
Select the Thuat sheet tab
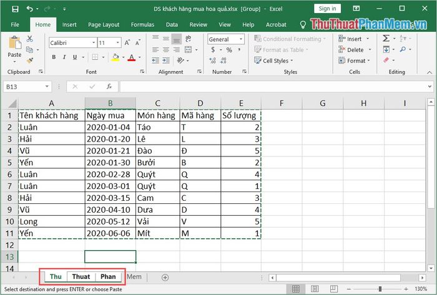[81, 277]
